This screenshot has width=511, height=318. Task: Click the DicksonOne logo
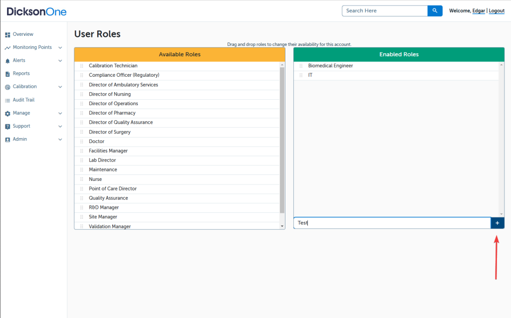point(36,11)
